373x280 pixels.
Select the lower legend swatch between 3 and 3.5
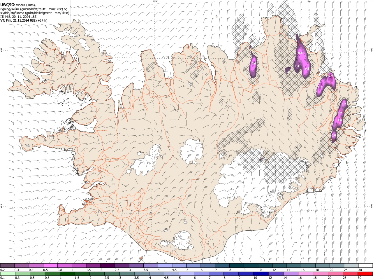127,274
